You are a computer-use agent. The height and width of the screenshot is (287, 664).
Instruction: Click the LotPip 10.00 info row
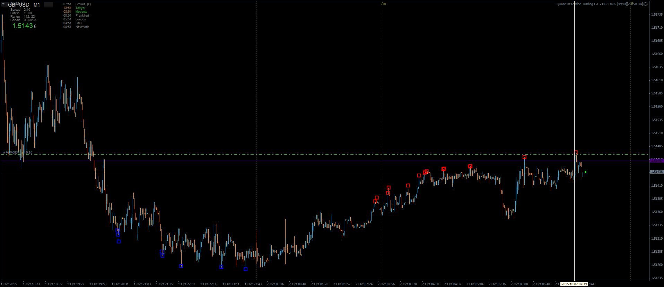click(21, 13)
